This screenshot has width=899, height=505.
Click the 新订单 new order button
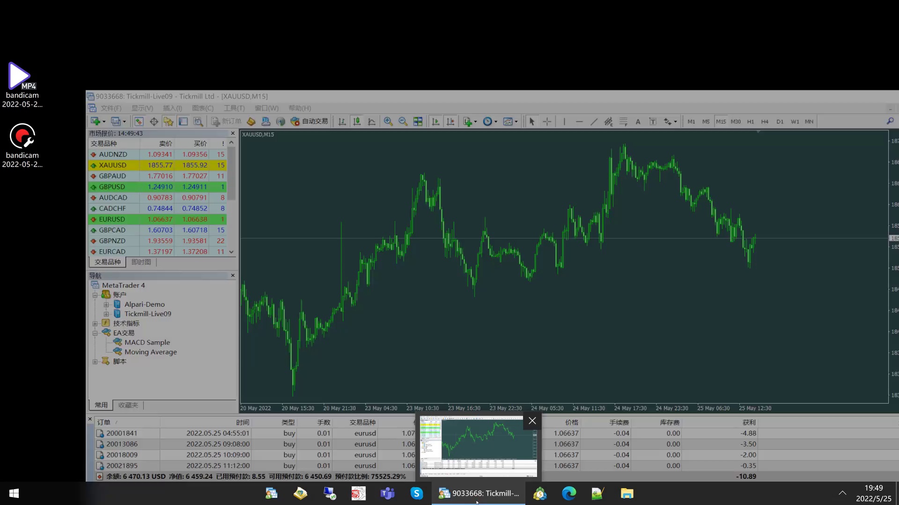(227, 122)
